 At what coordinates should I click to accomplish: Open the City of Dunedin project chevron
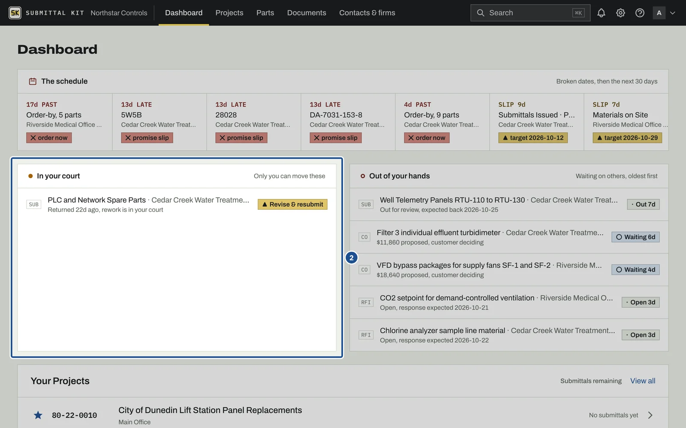pyautogui.click(x=650, y=415)
